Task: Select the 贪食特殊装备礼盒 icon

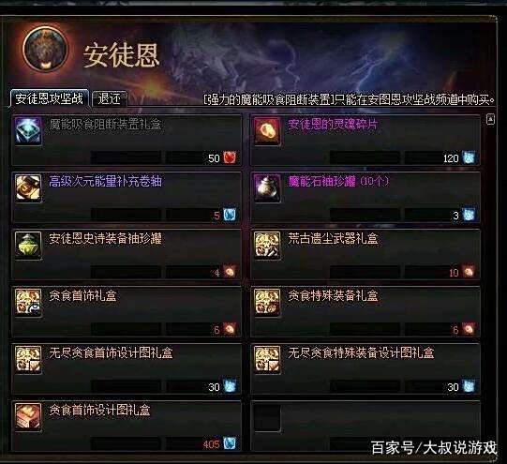Action: click(267, 303)
